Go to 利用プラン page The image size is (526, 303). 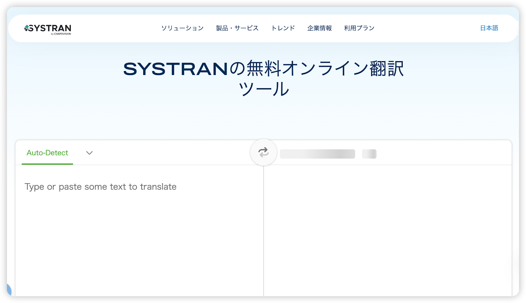[x=359, y=28]
